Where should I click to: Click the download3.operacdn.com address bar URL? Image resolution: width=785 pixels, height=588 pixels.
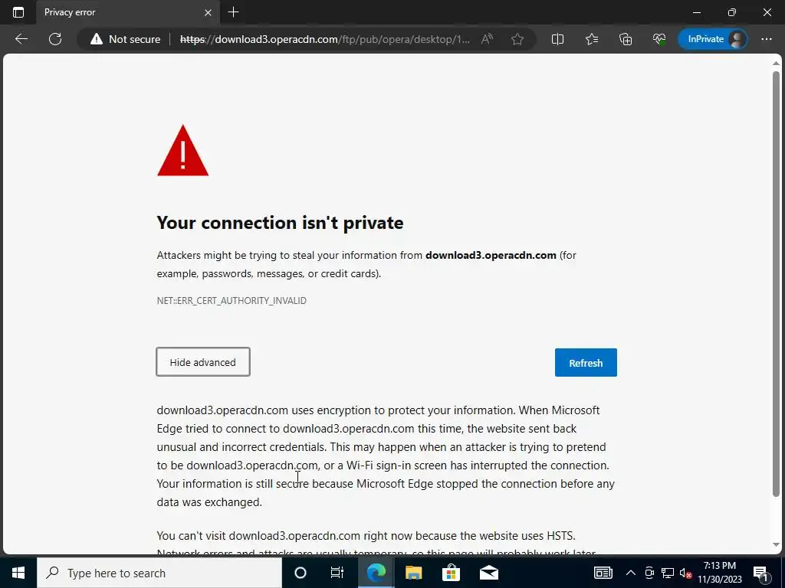324,39
